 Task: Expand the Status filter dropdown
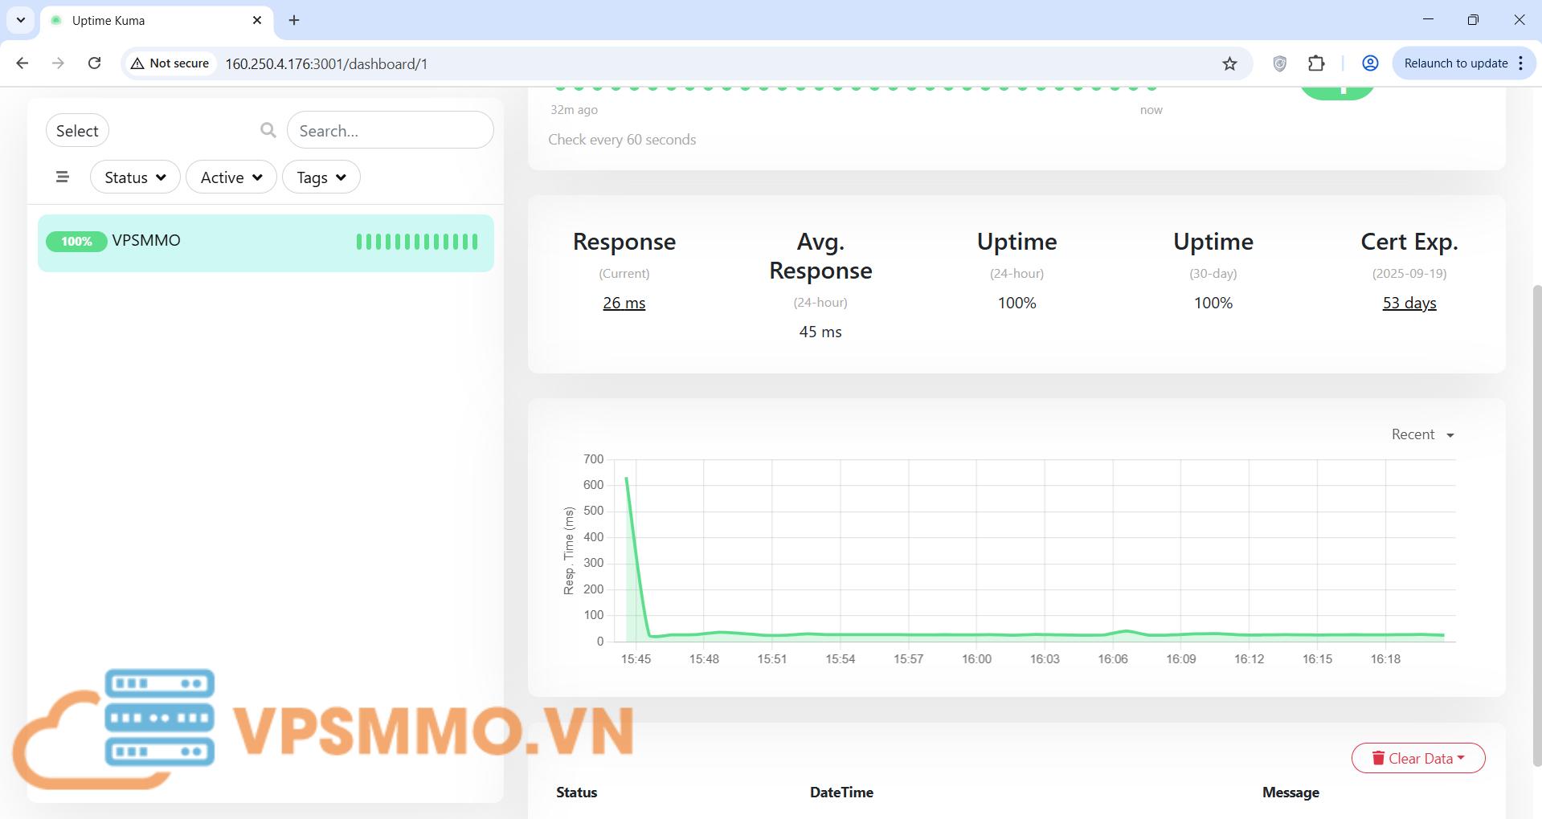tap(135, 177)
